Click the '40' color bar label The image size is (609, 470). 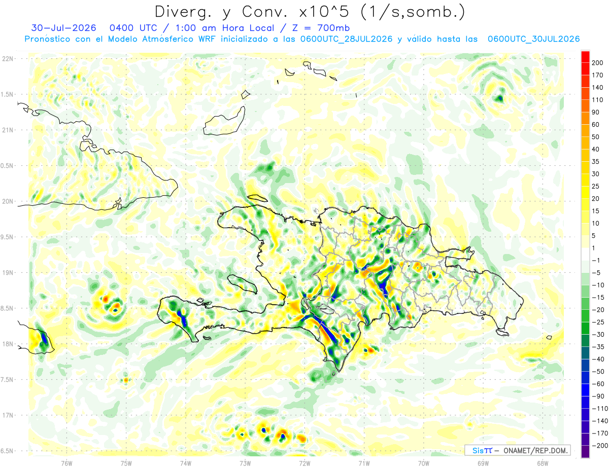[596, 149]
